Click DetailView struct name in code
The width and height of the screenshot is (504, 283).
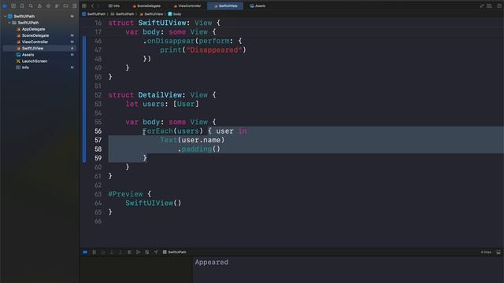160,95
